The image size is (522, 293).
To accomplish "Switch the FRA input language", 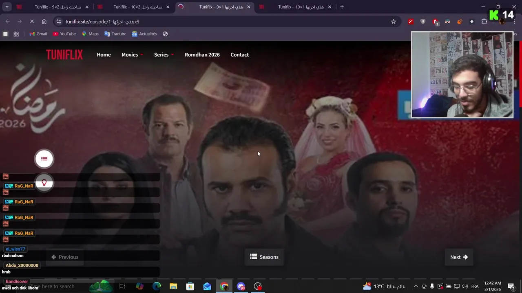I will coord(475,286).
